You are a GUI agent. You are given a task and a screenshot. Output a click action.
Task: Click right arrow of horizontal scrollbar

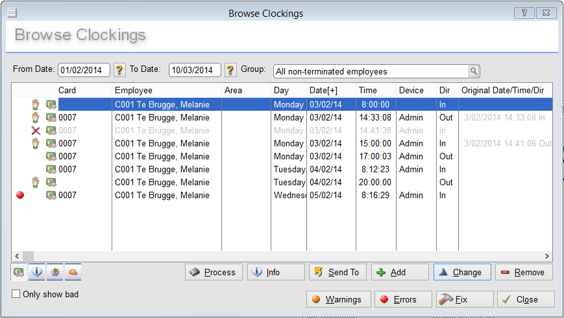(x=547, y=256)
